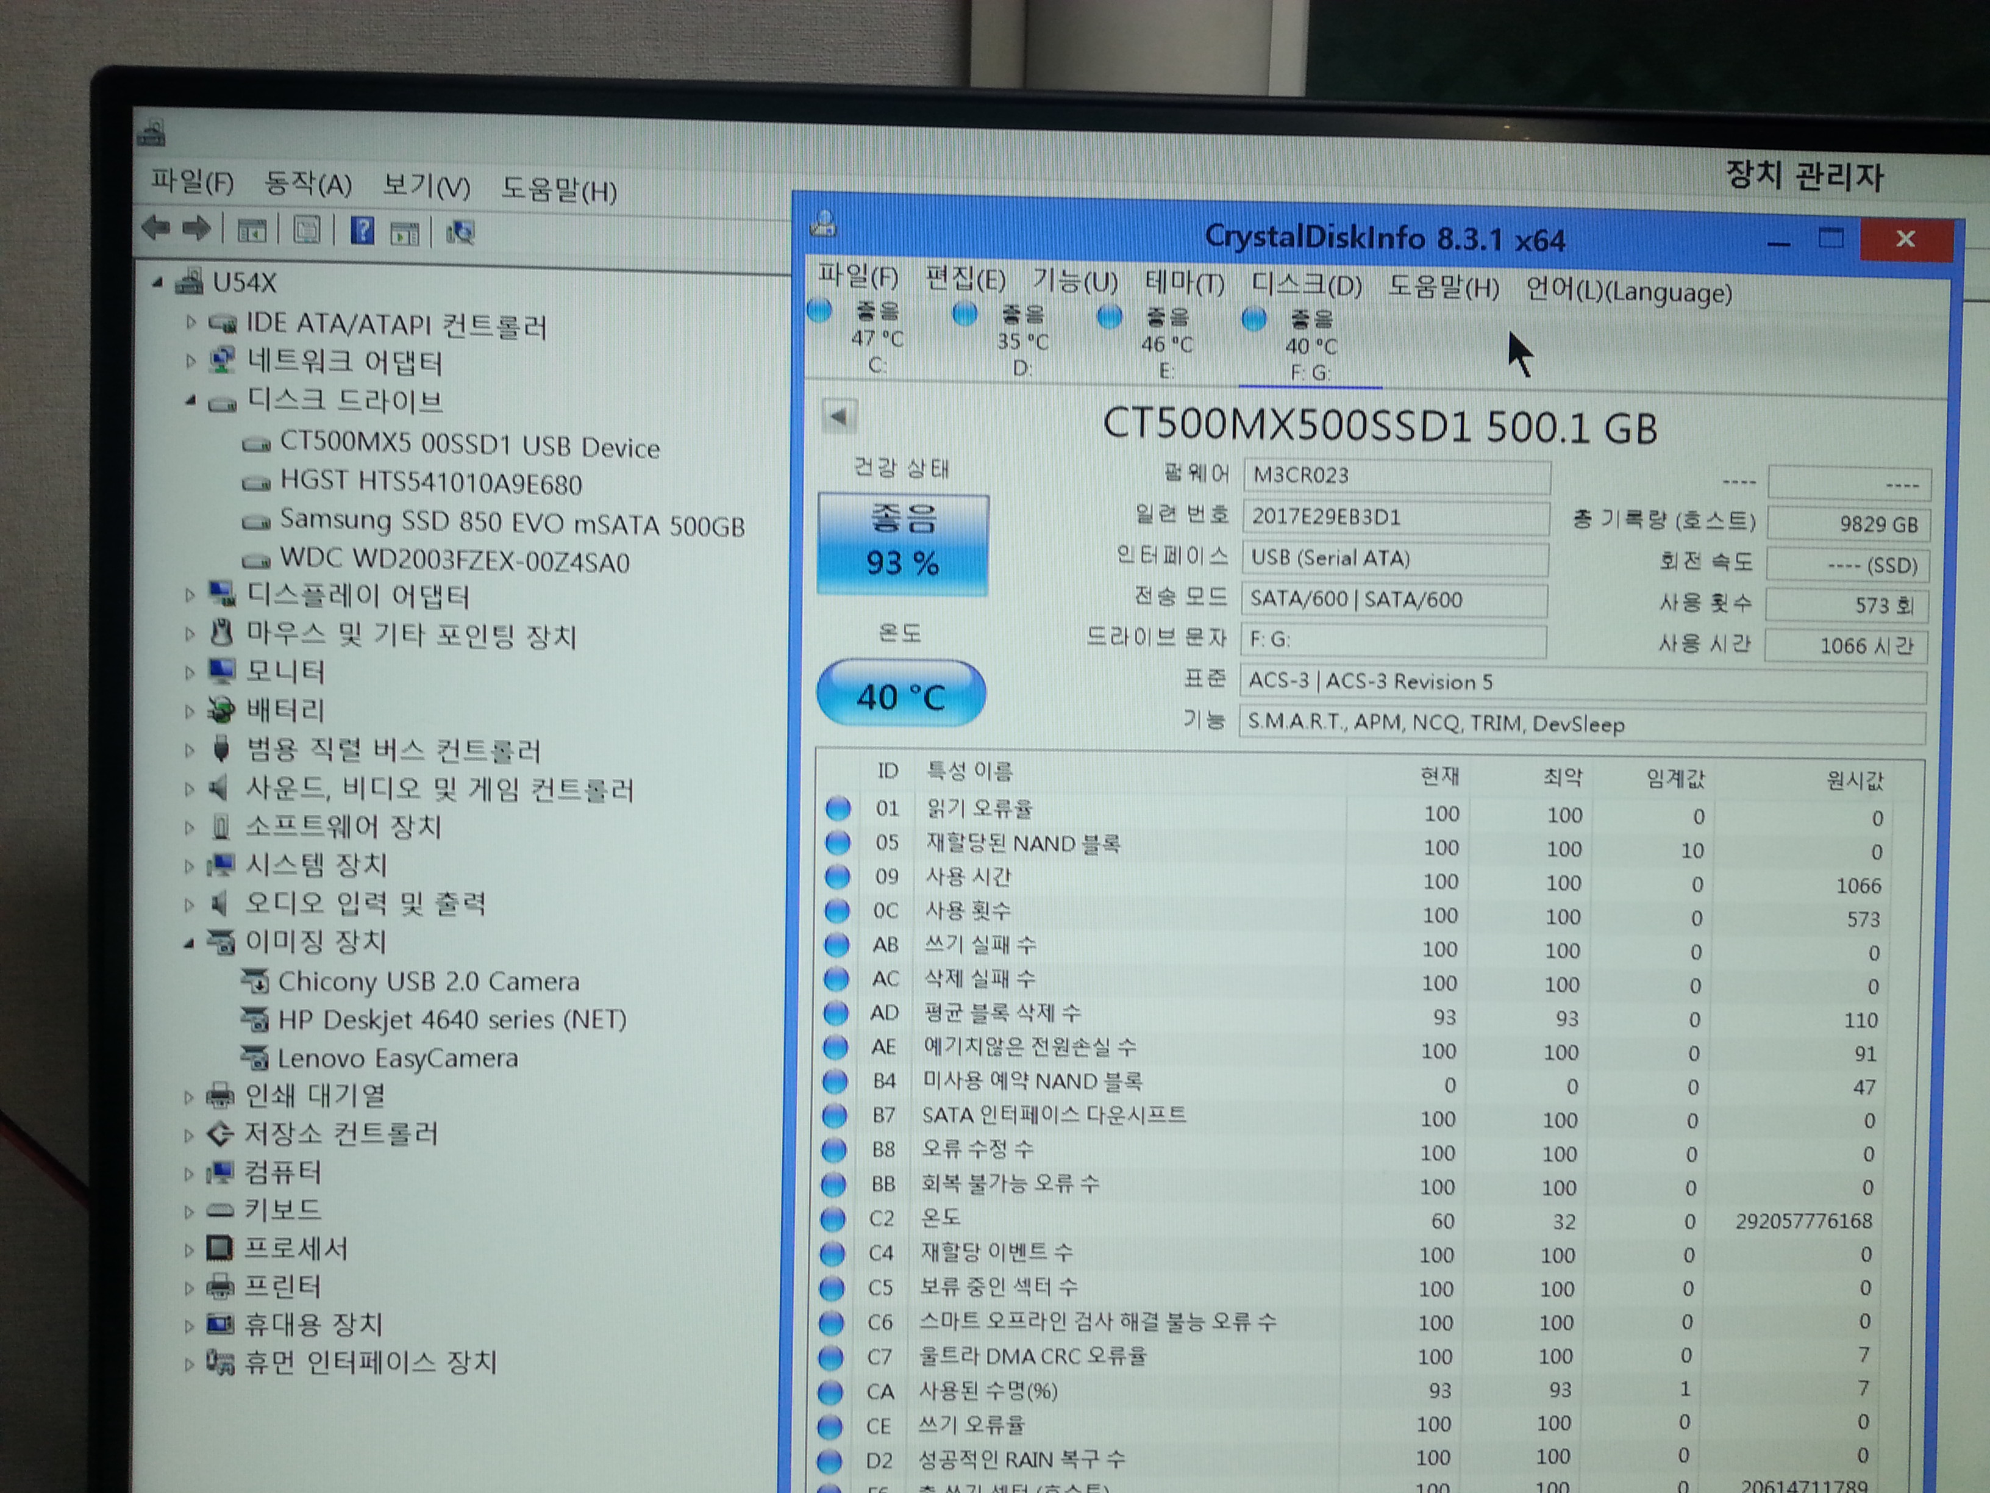Open 디스크(D) menu in CrystalDiskInfo
Viewport: 1990px width, 1493px height.
point(1307,285)
